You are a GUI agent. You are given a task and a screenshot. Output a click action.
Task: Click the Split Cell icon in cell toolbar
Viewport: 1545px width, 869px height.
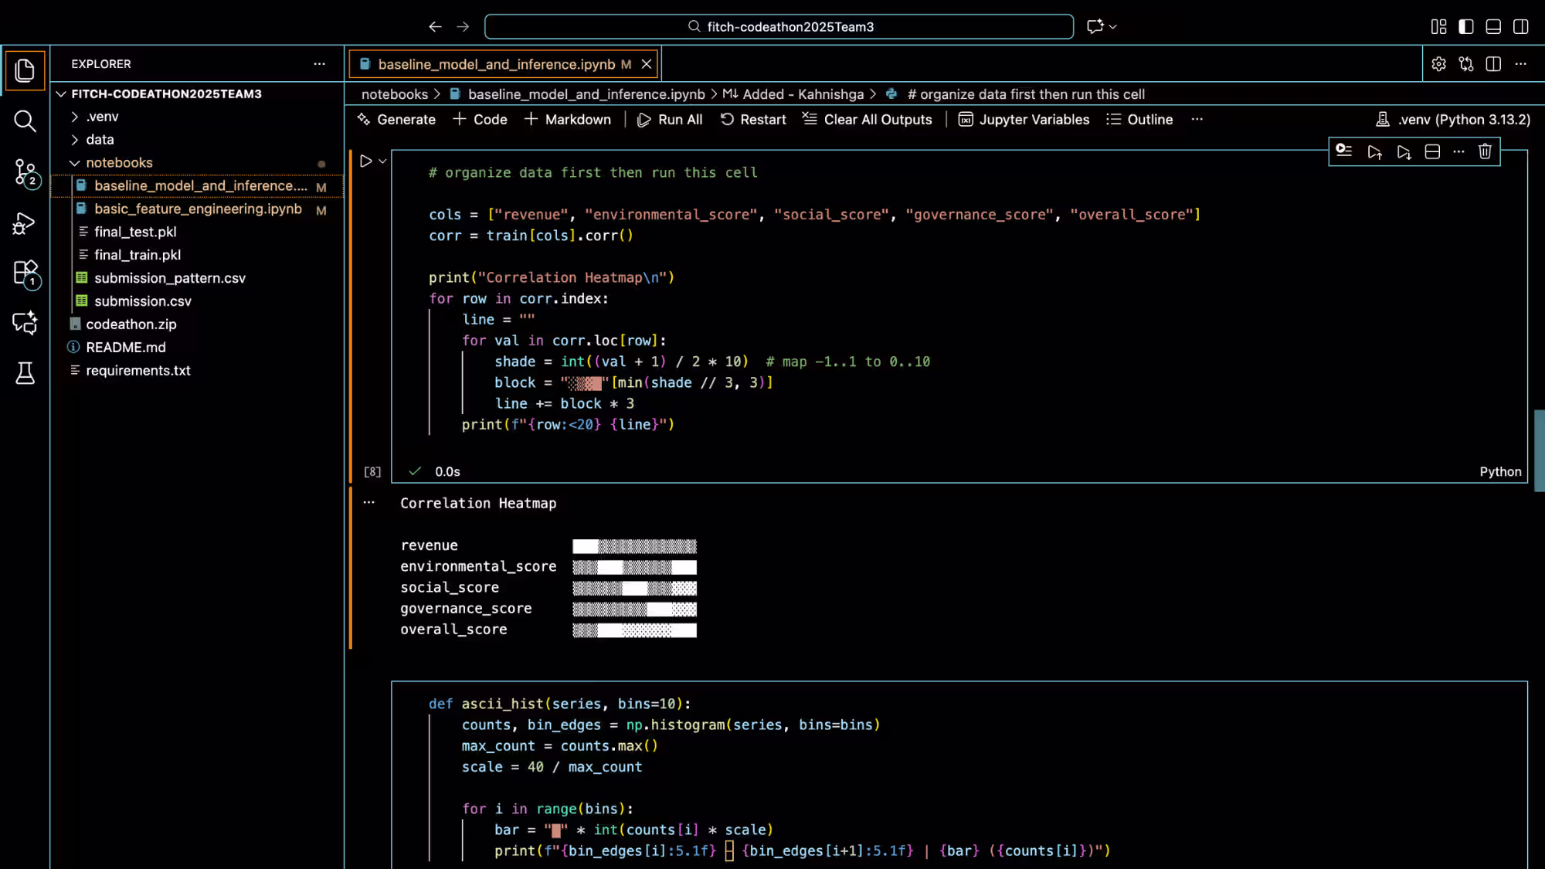(x=1432, y=151)
